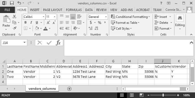Image resolution: width=195 pixels, height=98 pixels.
Task: Click the Merge & Center icon
Action: point(79,22)
